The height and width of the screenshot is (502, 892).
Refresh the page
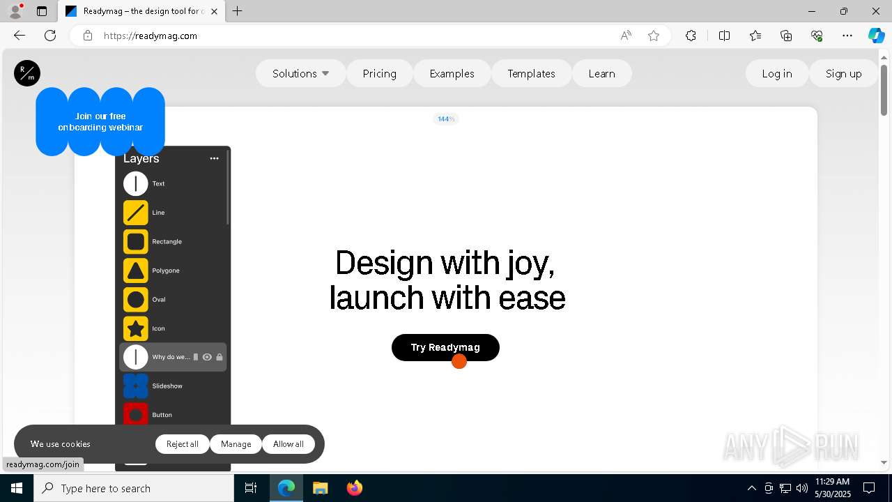(50, 36)
